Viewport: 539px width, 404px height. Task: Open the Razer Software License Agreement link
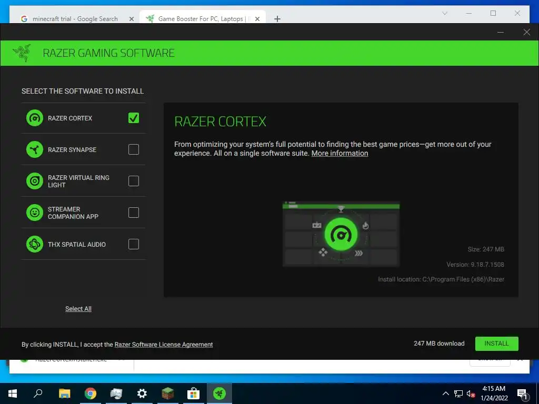164,345
